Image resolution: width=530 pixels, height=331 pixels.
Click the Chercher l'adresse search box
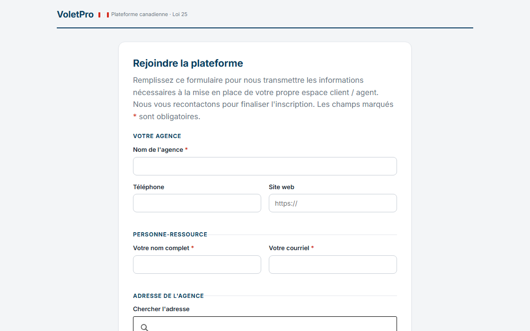coord(265,324)
